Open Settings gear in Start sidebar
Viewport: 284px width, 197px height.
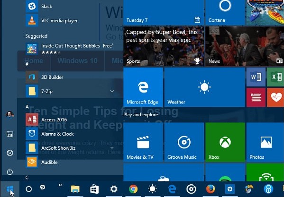[10, 153]
